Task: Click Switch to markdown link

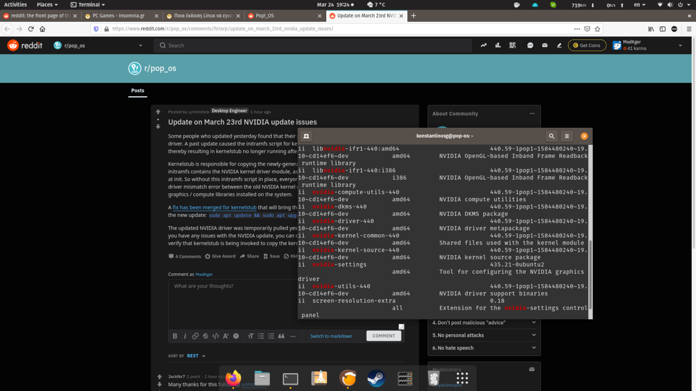Action: (331, 336)
